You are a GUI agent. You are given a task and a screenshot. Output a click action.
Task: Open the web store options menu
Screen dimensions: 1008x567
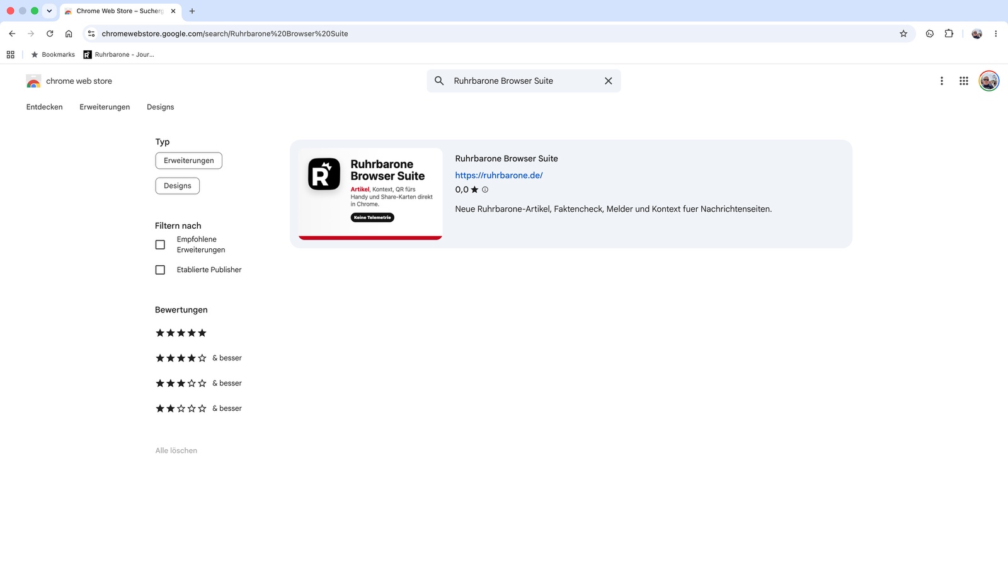942,81
